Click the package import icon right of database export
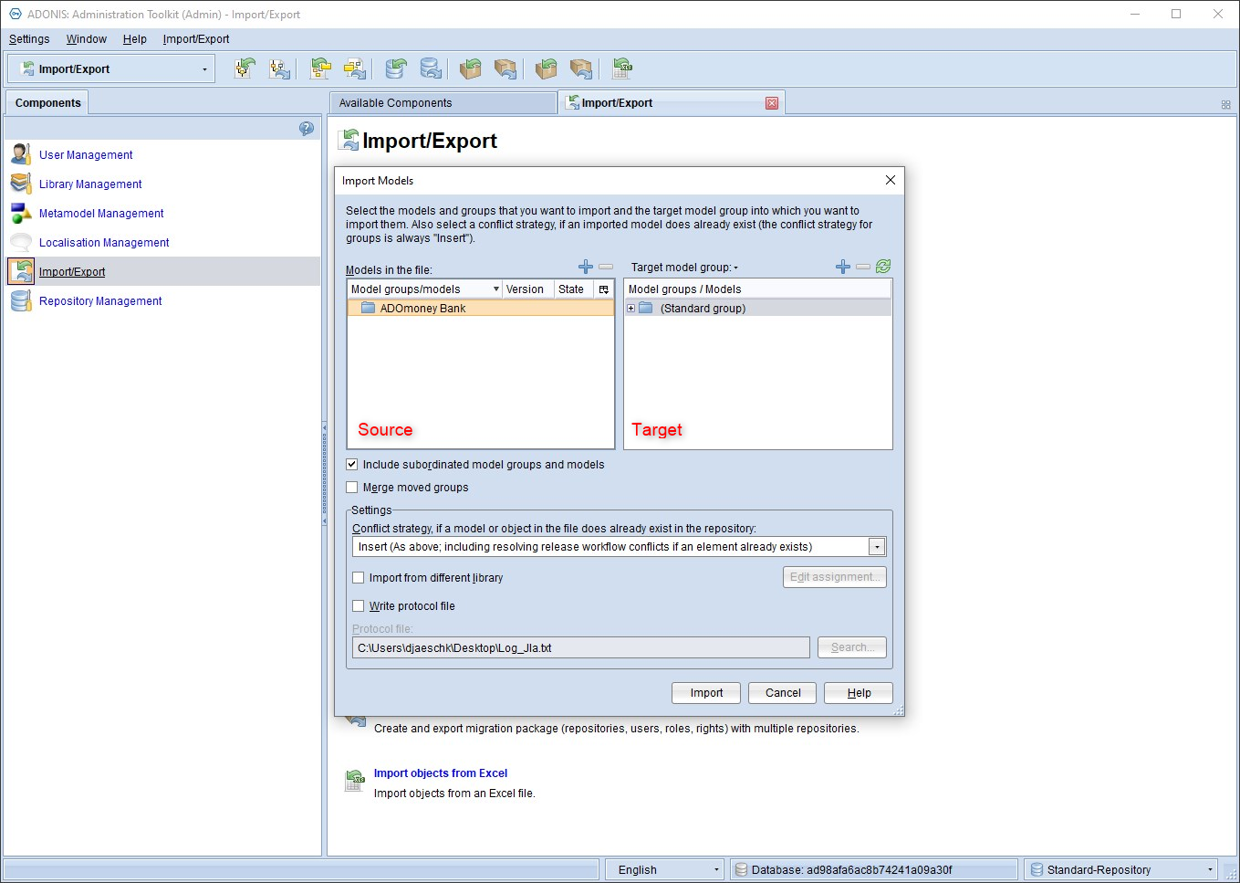 tap(471, 68)
